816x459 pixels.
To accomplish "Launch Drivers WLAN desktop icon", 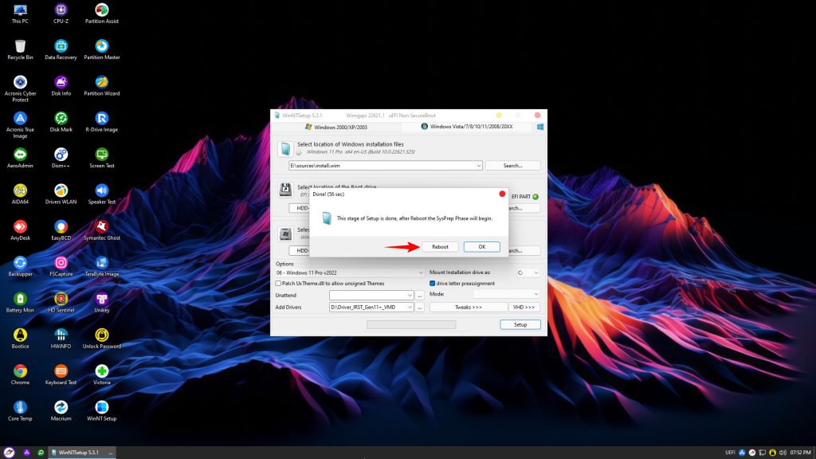I will coord(61,194).
